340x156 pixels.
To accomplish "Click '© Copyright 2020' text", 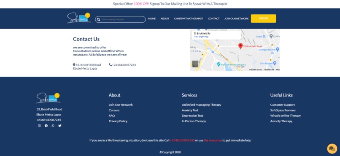I will 170,152.
